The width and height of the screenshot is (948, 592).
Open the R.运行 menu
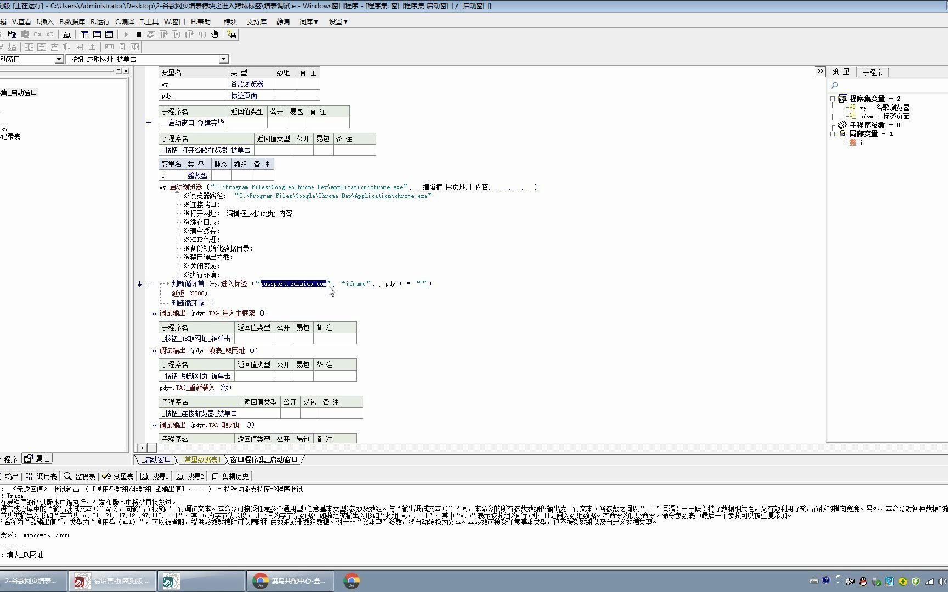point(100,22)
